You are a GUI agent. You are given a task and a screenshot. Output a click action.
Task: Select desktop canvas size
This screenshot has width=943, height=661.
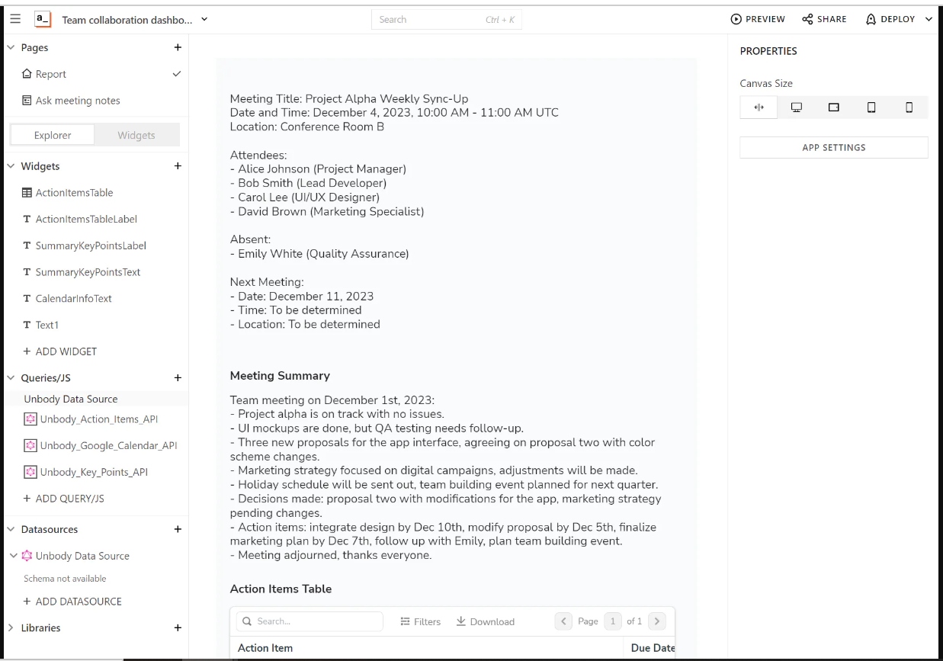click(x=797, y=107)
